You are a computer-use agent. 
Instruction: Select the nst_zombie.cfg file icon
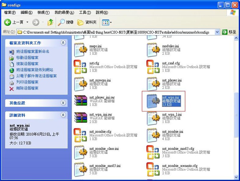tap(80, 135)
